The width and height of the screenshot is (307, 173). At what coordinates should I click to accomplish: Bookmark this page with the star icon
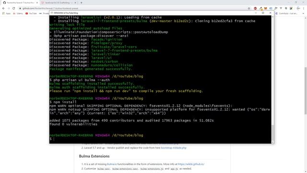tap(249, 9)
